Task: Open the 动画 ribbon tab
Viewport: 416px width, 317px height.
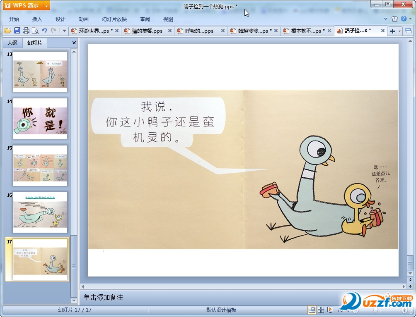Action: [84, 19]
